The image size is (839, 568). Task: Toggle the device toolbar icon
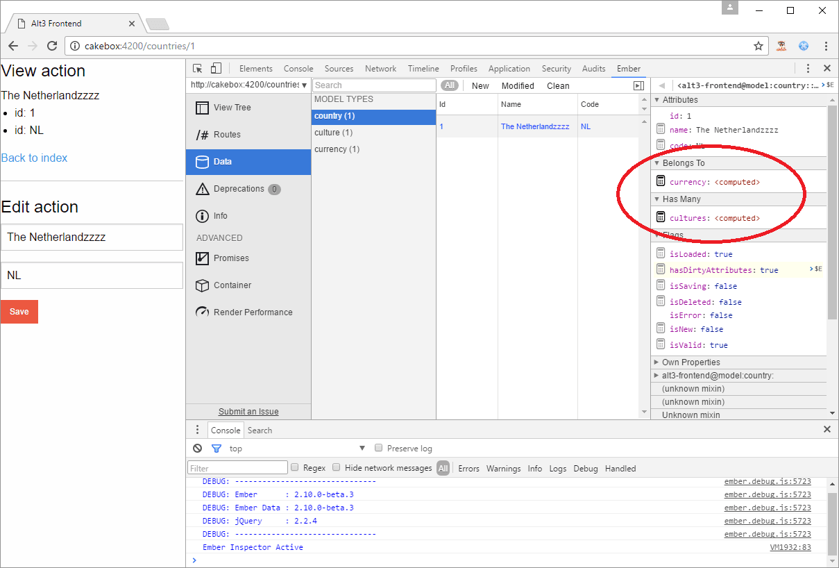[x=215, y=68]
